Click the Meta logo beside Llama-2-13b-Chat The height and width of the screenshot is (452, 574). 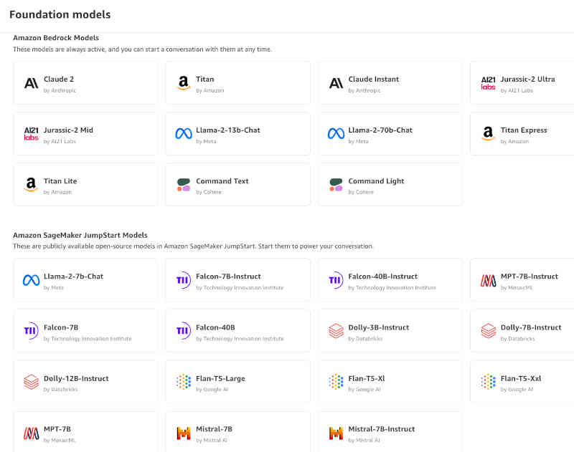(x=184, y=134)
